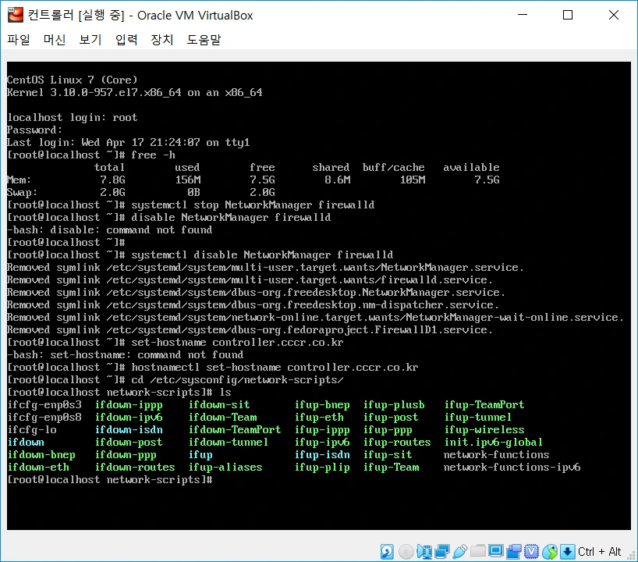The width and height of the screenshot is (638, 562).
Task: Click the mouse integration status icon
Action: point(550,551)
